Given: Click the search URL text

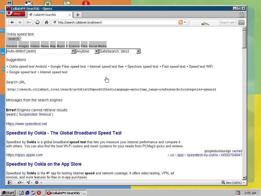Looking at the screenshot, I should click(112, 90).
